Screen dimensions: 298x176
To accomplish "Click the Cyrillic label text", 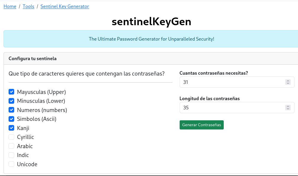I will click(25, 137).
